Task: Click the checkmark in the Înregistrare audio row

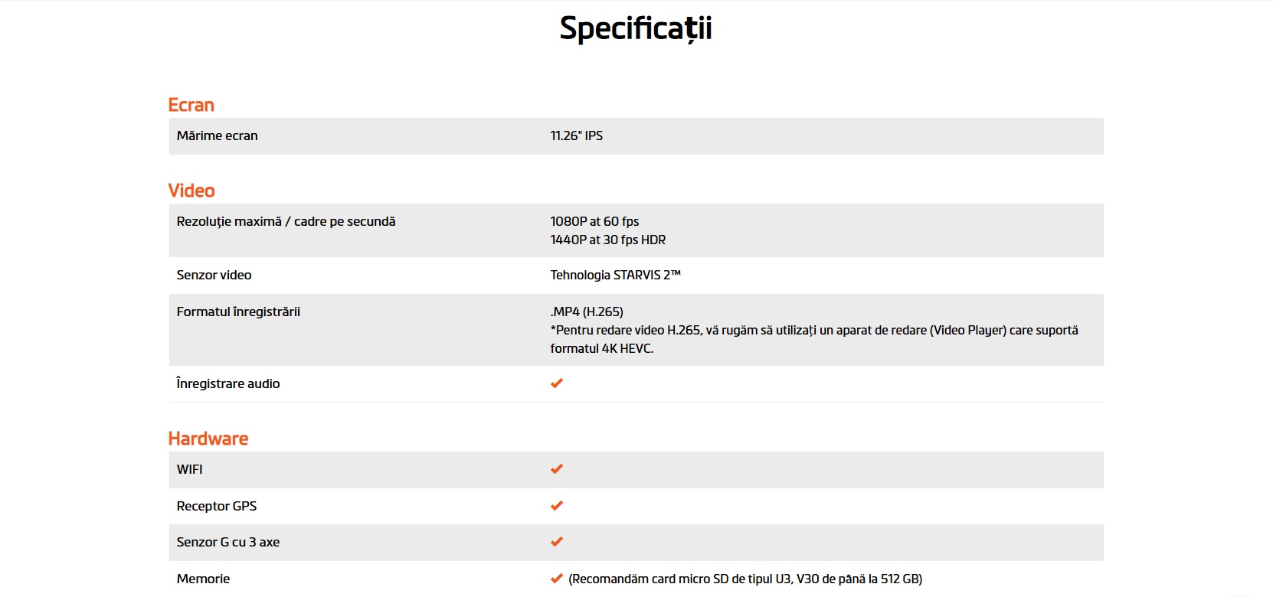Action: (557, 383)
